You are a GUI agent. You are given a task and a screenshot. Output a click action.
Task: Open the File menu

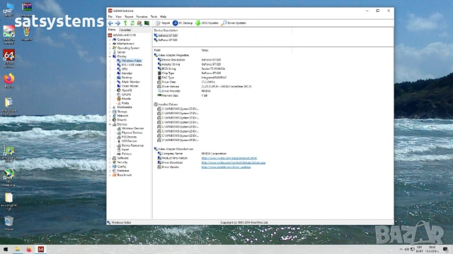tap(110, 17)
